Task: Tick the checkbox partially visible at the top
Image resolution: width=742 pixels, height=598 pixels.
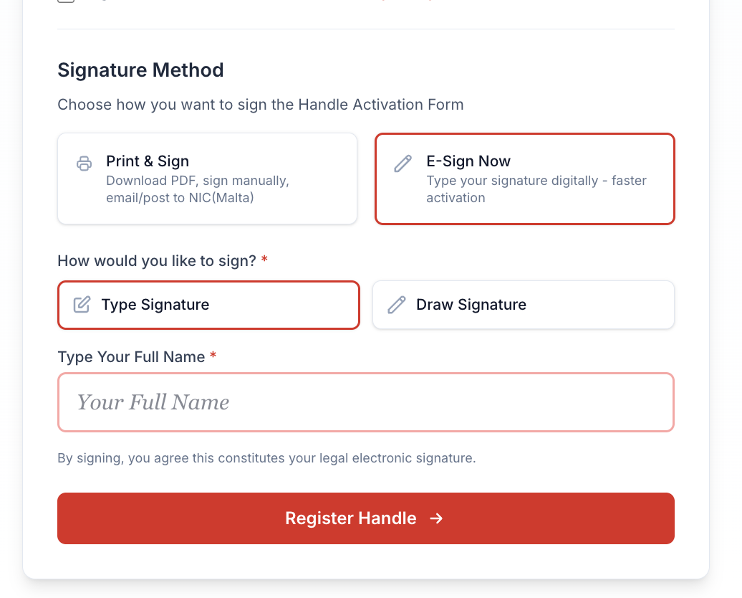Action: coord(65,1)
